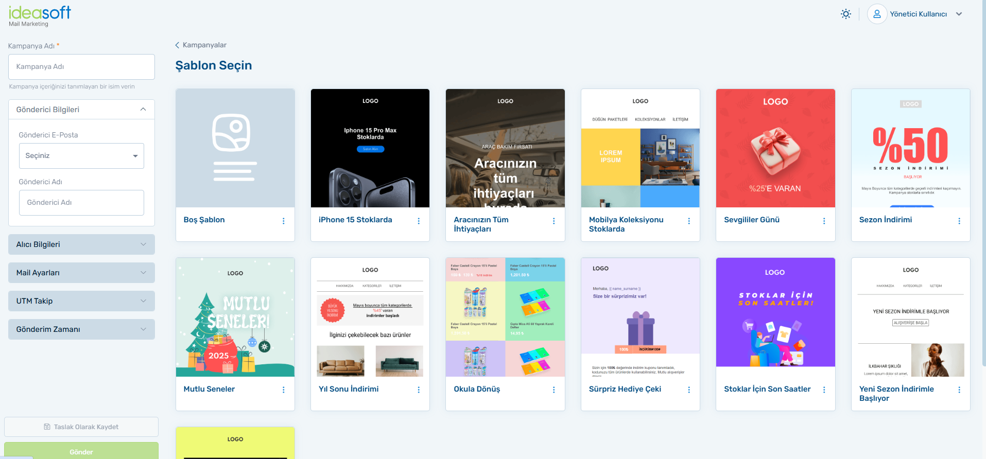The width and height of the screenshot is (986, 459).
Task: Select the Yeni Sezon İndirimle Başlıyor thumbnail
Action: point(911,317)
